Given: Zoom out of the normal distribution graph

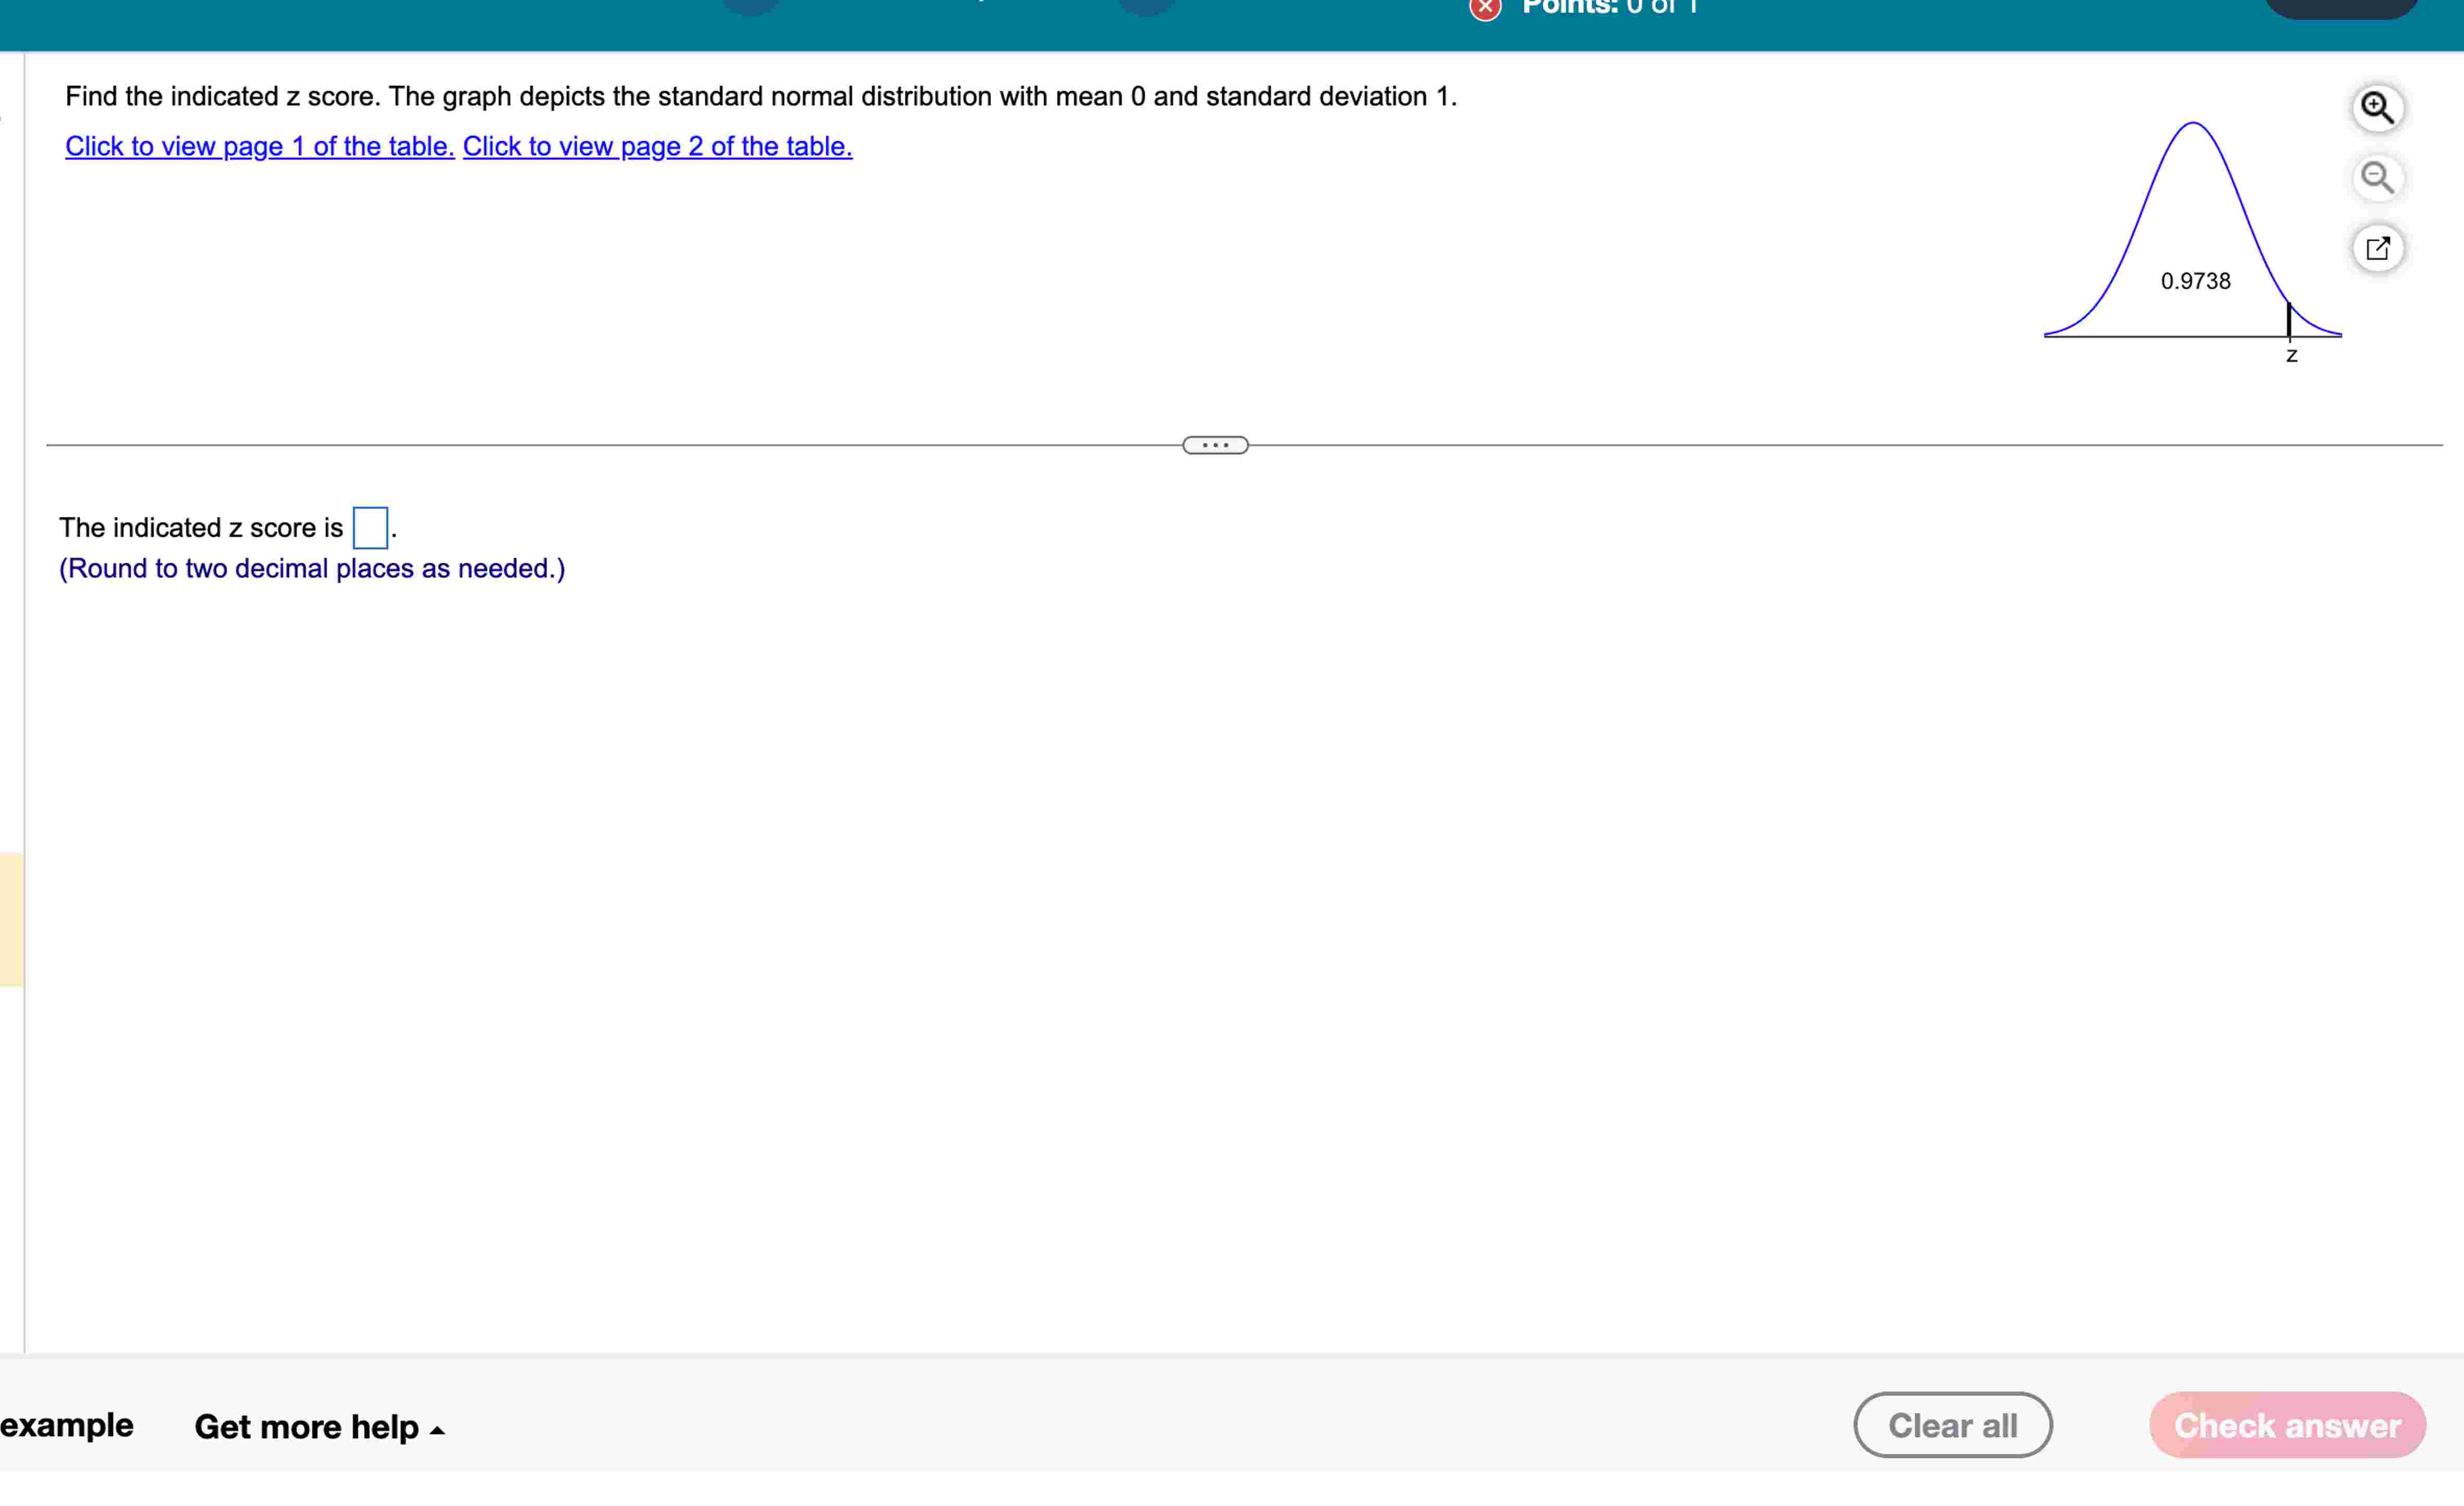Looking at the screenshot, I should pos(2377,178).
